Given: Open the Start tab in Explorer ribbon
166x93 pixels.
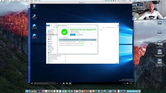Looking at the screenshot, I should (51, 26).
